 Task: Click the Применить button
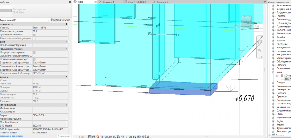(x=64, y=136)
